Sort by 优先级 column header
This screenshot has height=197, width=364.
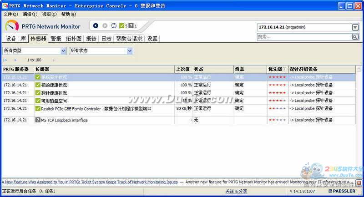278,69
